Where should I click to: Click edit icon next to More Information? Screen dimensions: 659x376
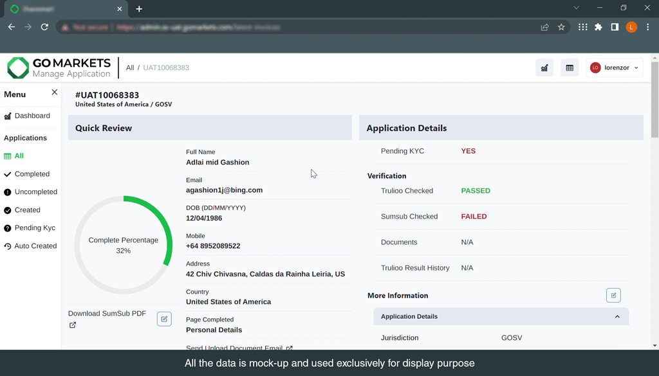(x=613, y=296)
